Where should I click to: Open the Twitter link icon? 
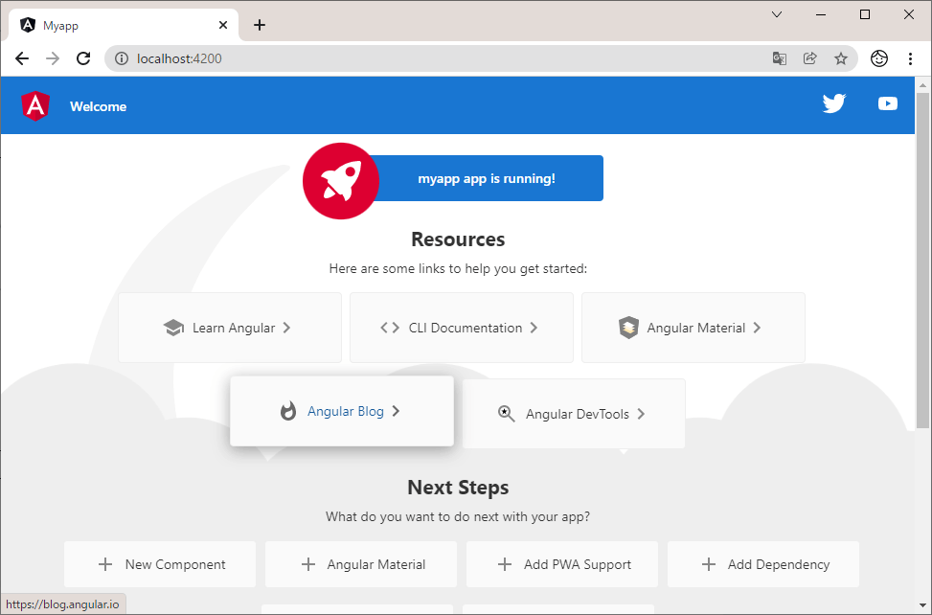click(x=834, y=103)
